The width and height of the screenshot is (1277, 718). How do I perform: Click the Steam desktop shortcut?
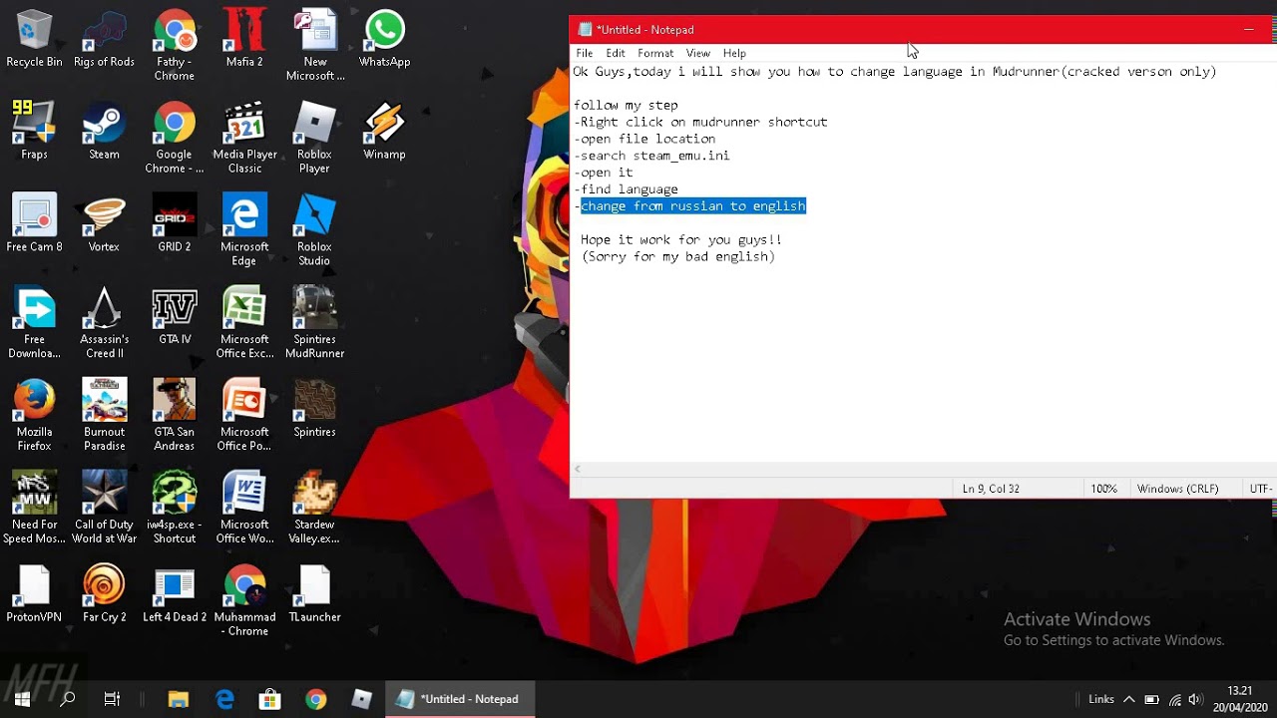[104, 132]
